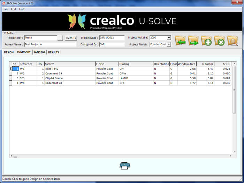Screen dimensions: 244x183
Task: Select the row marker for row 1
Action: tap(10, 69)
